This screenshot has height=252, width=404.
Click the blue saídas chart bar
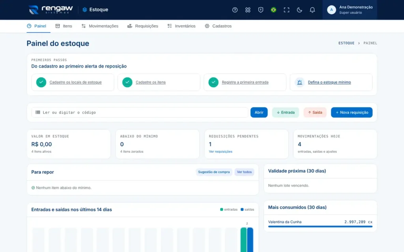pos(250,240)
